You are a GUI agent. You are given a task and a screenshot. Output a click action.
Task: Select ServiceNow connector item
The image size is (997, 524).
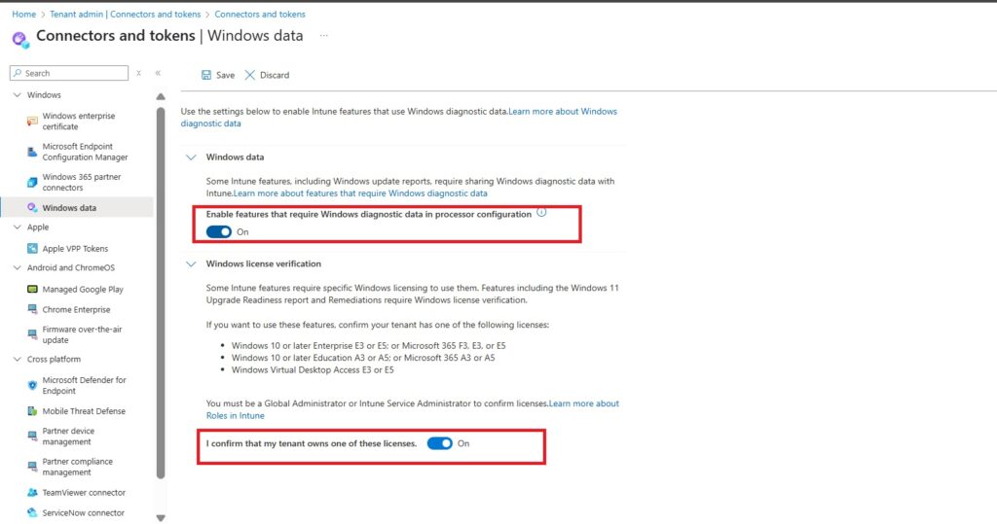(84, 512)
